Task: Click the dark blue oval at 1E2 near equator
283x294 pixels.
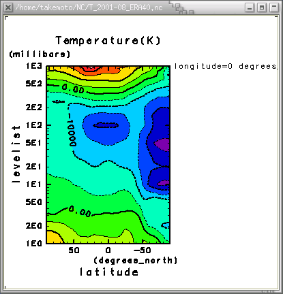Action: point(106,125)
